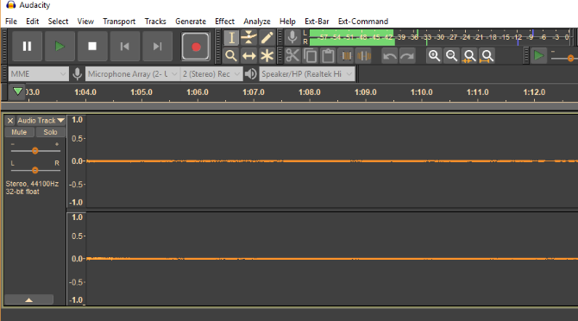
Task: Collapse the track with the up arrow
Action: coord(28,299)
